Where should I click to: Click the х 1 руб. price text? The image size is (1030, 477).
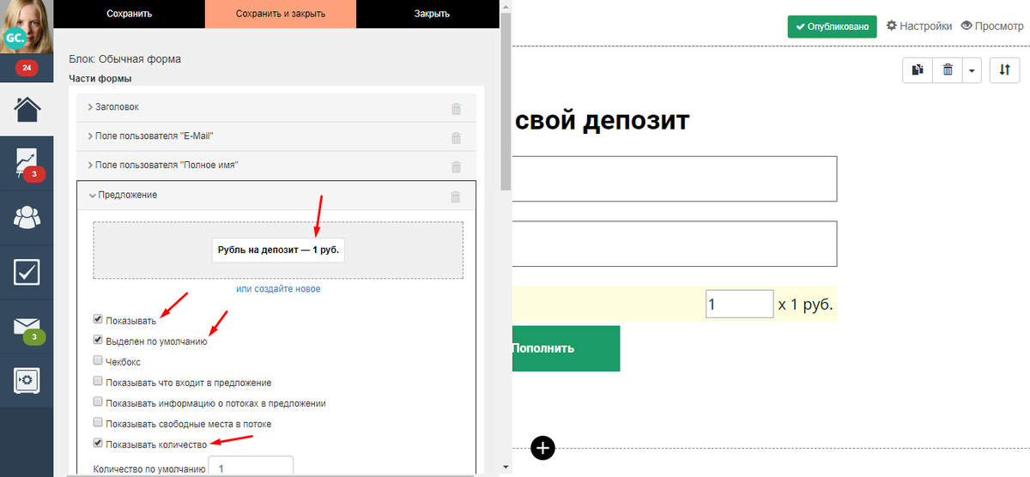(805, 304)
